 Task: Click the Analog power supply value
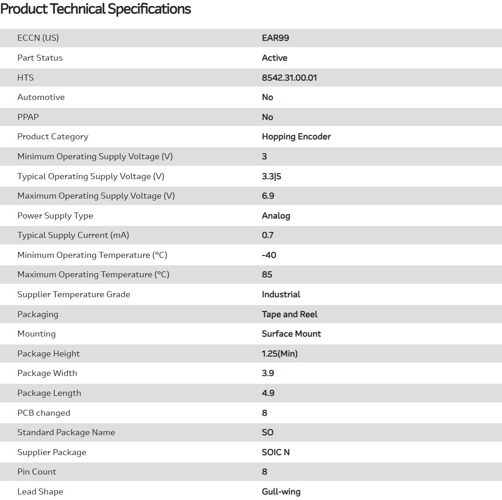[276, 216]
